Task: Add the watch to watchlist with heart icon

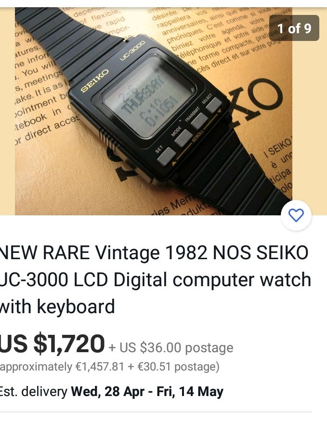Action: (x=296, y=215)
